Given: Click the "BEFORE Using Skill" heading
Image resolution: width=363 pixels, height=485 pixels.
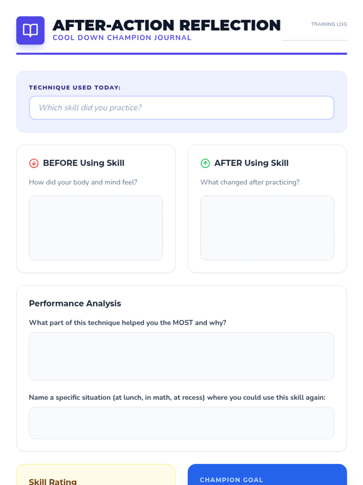Looking at the screenshot, I should tap(83, 163).
